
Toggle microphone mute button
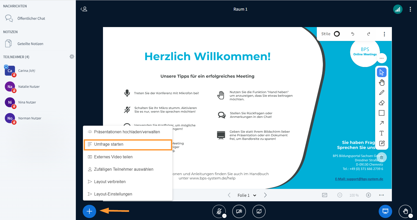pyautogui.click(x=219, y=211)
